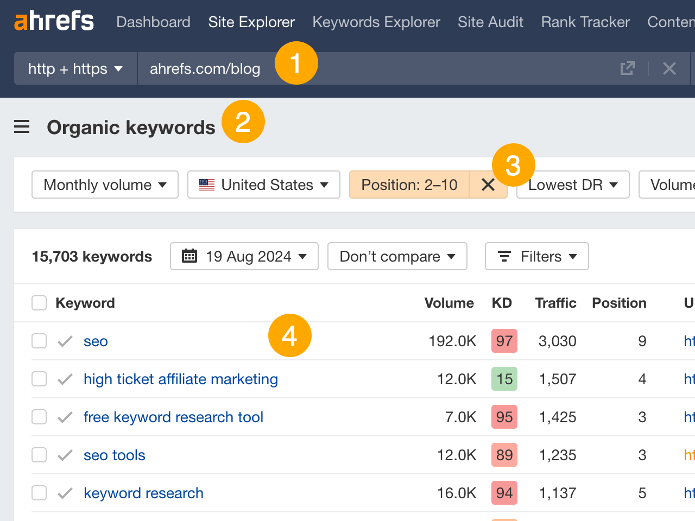
Task: Click the checkmark icon beside seo keyword
Action: pyautogui.click(x=64, y=341)
